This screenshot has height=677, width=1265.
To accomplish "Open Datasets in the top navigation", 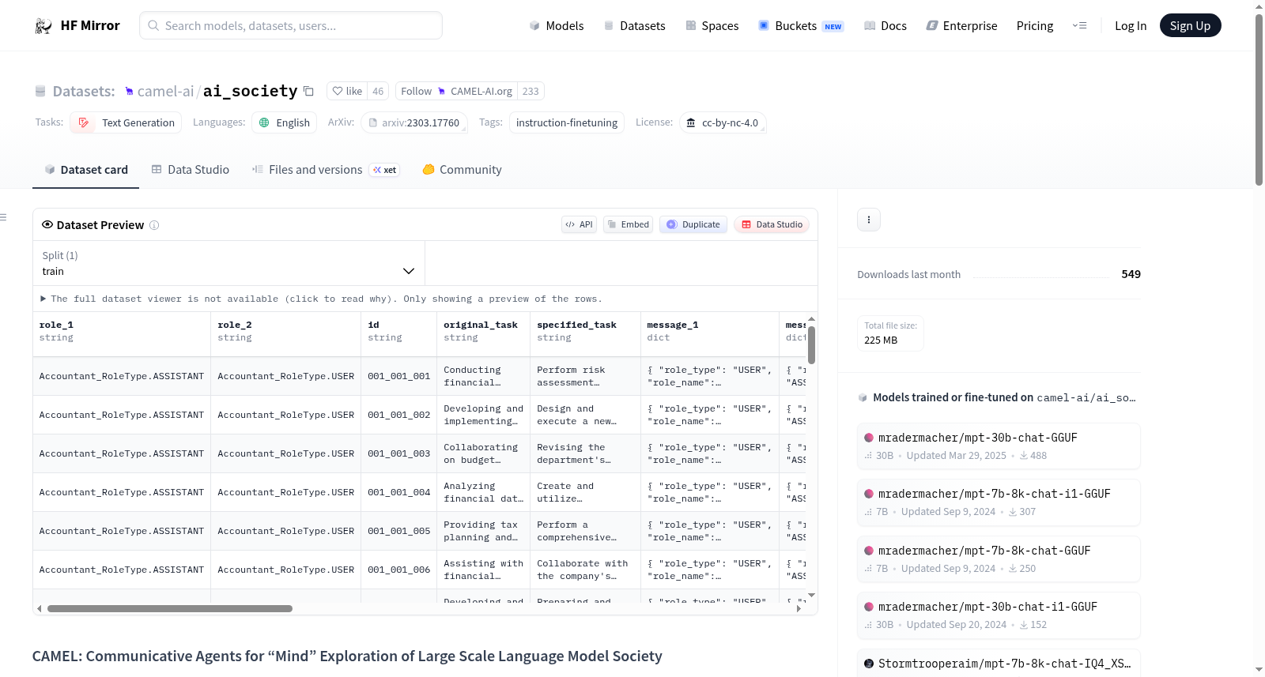I will pos(635,25).
